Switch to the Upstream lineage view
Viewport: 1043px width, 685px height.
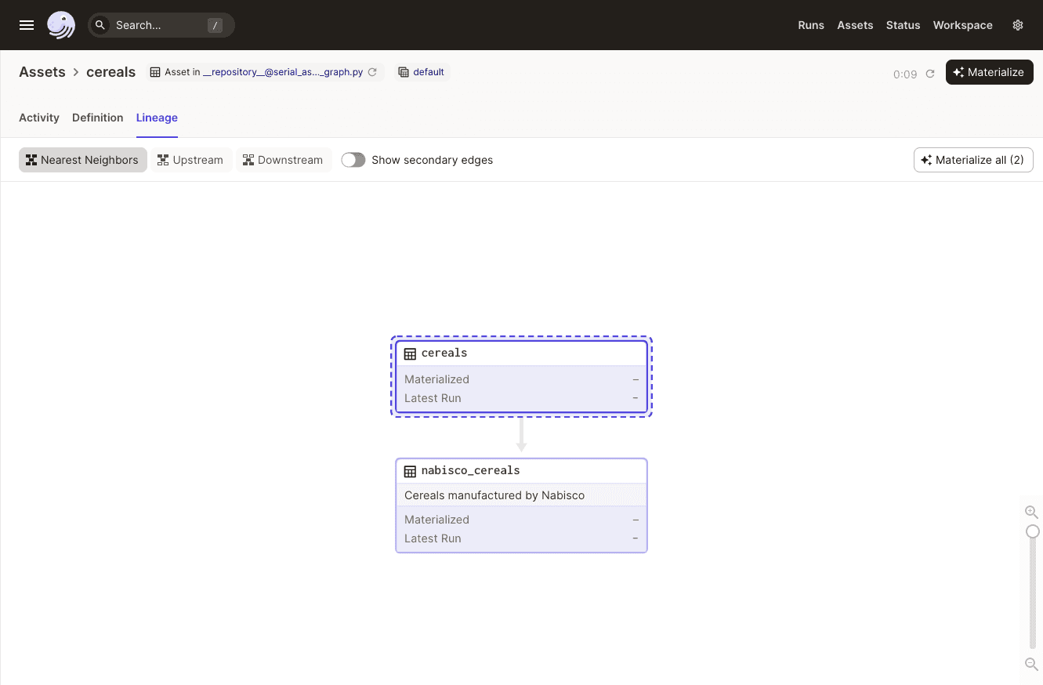point(190,160)
